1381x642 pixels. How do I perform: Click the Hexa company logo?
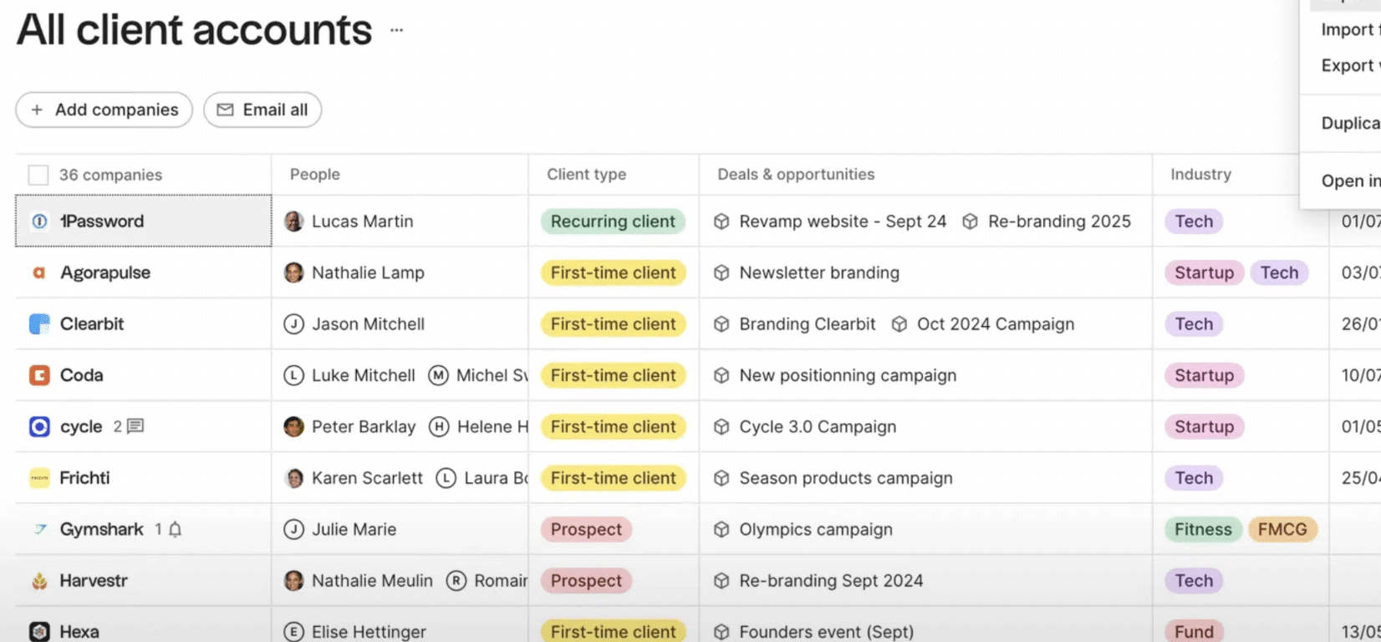39,632
